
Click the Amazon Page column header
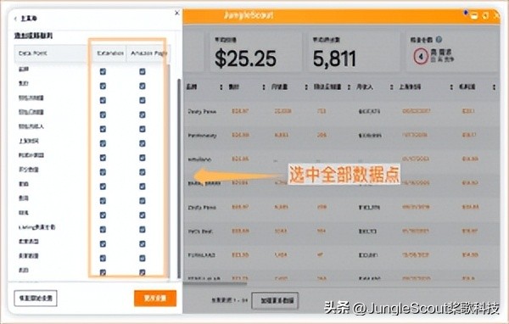point(148,53)
